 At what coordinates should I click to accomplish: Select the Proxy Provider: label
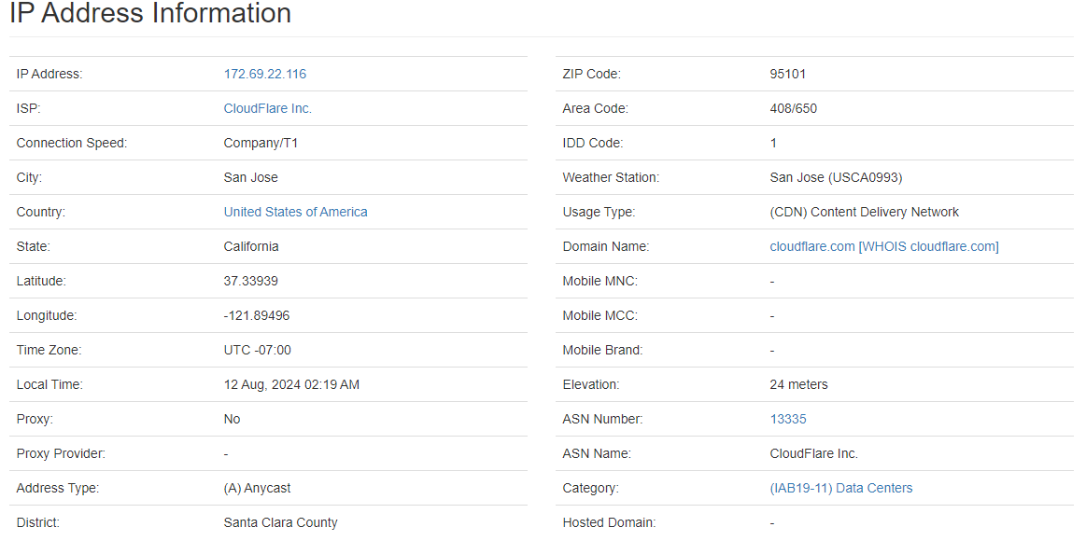coord(61,454)
